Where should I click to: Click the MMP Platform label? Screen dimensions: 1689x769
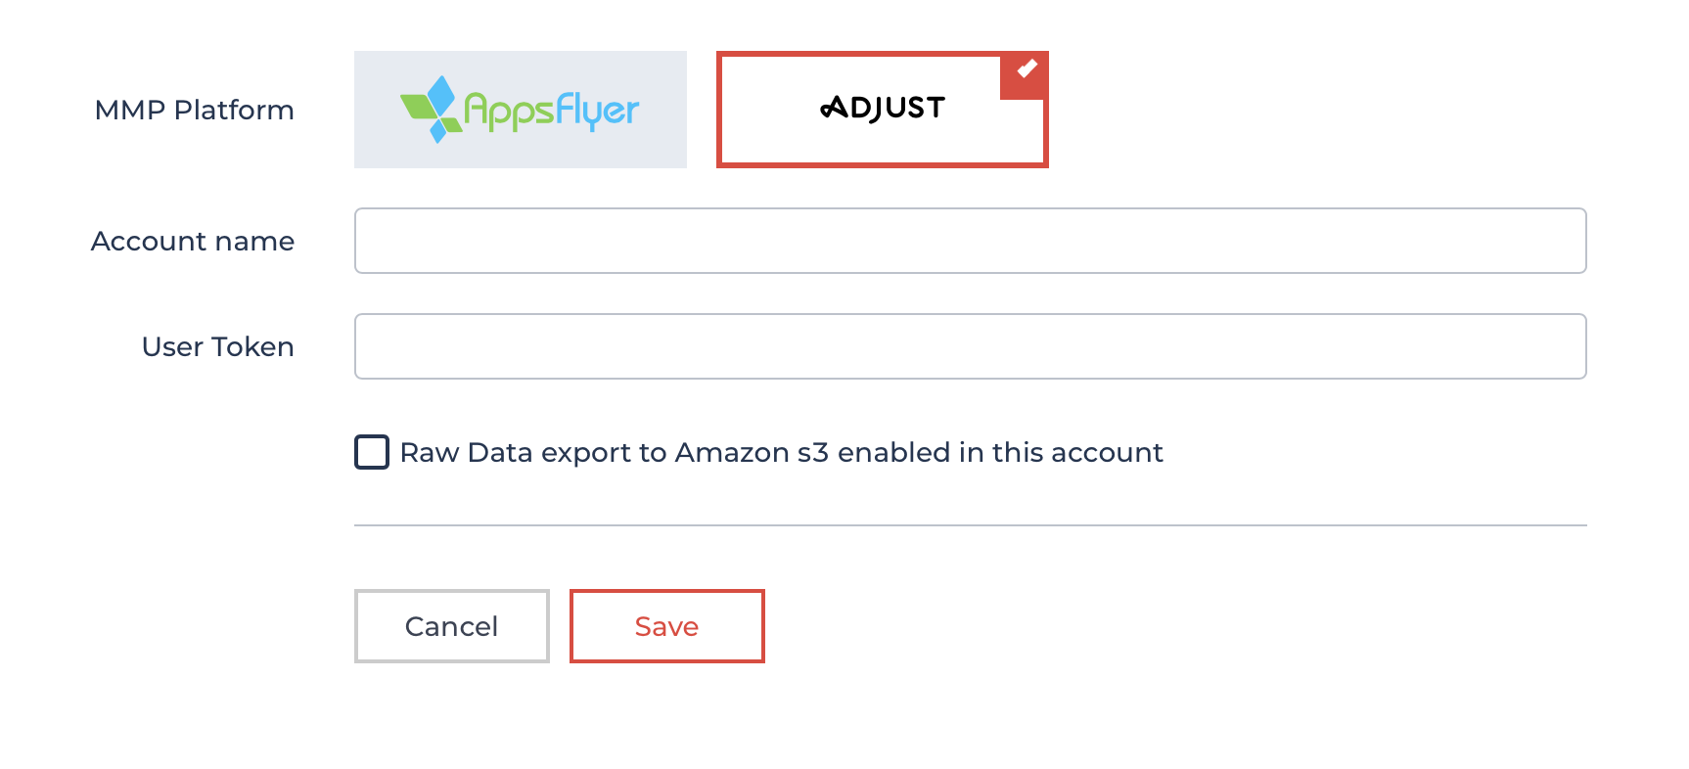[x=194, y=110]
